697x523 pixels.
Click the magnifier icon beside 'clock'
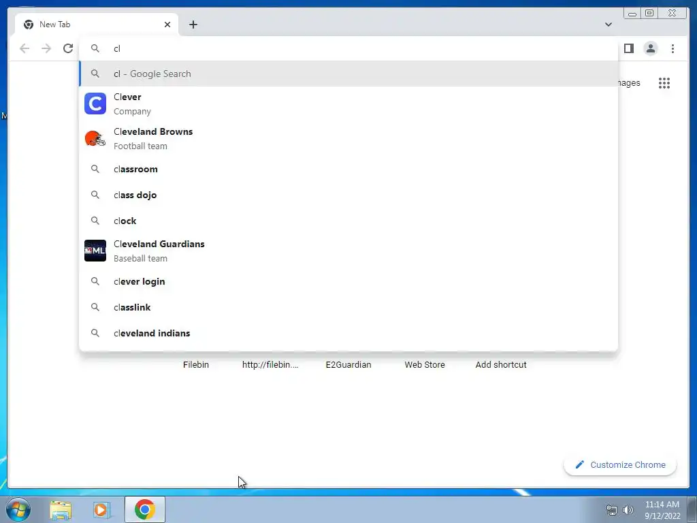point(95,221)
